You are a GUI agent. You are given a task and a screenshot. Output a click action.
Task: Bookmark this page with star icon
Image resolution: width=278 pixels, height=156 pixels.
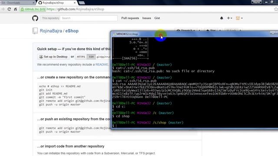tap(276, 9)
